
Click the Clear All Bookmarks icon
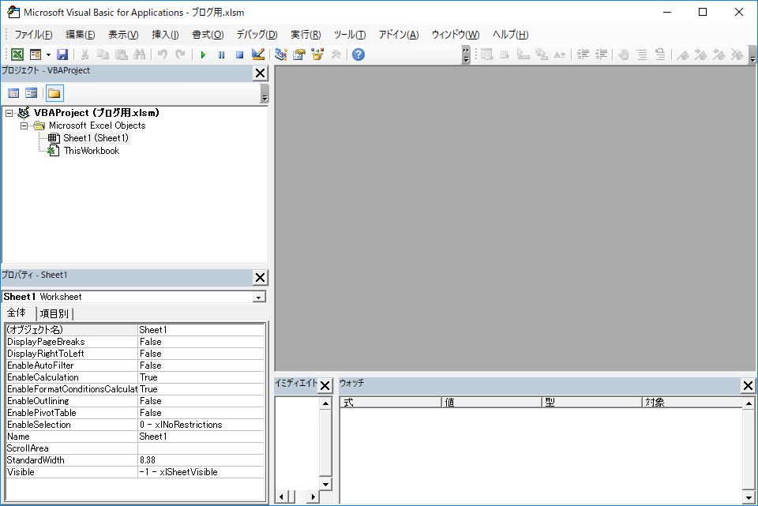(737, 54)
